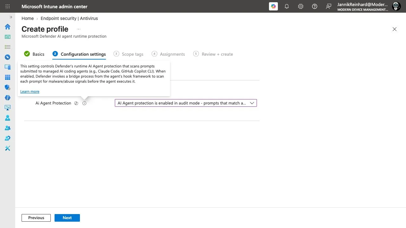This screenshot has height=228, width=406.
Task: Click the blue hexagon sidebar icon
Action: (8, 98)
